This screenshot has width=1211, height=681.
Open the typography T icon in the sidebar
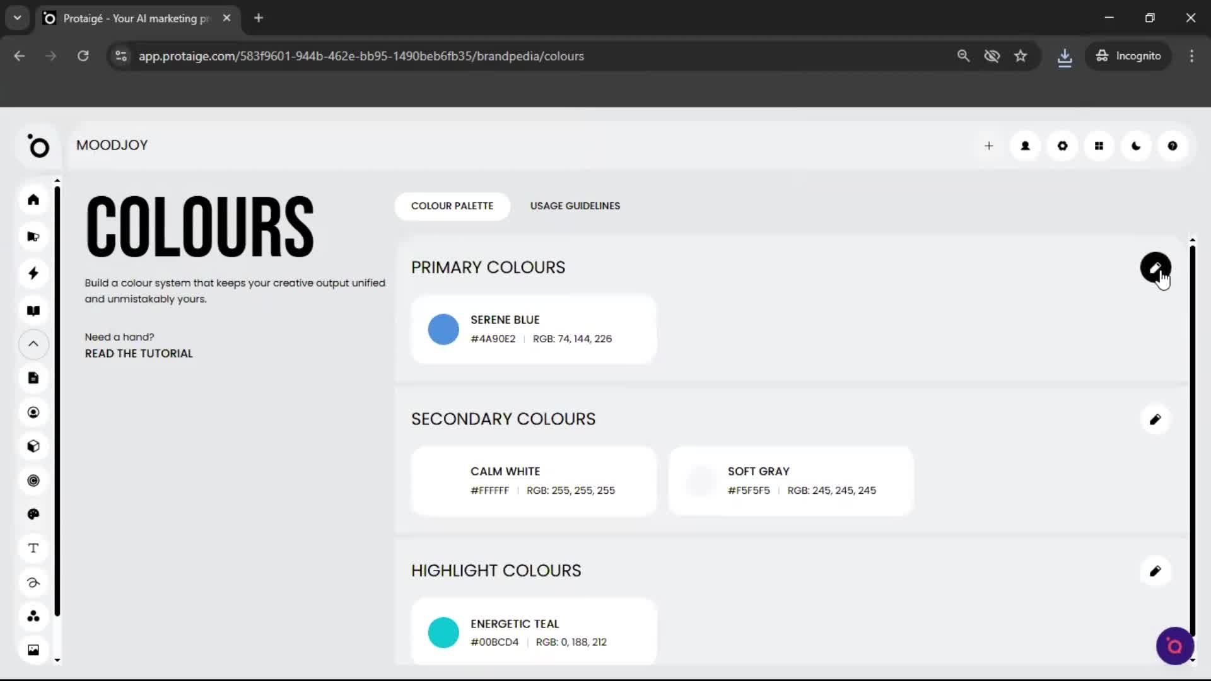click(x=33, y=548)
